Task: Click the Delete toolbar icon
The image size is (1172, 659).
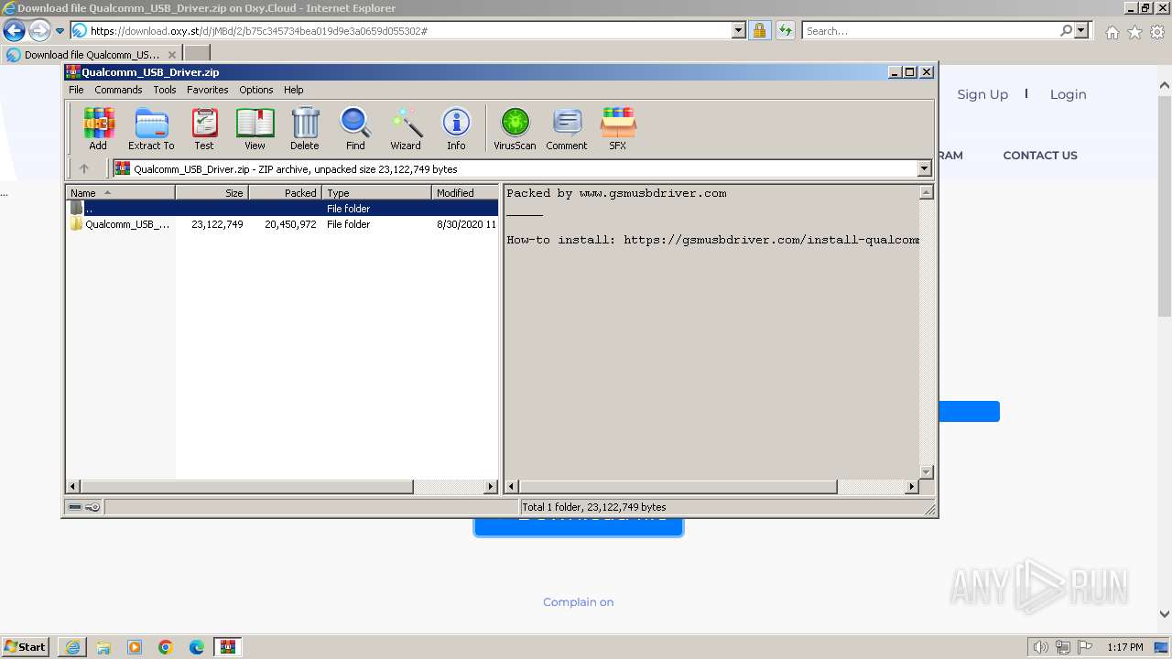Action: (305, 128)
